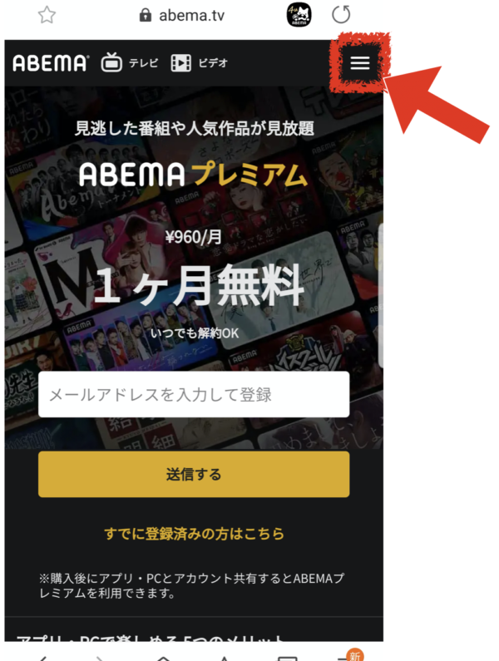Click the yellow 送信する button
Image resolution: width=499 pixels, height=661 pixels.
[x=194, y=474]
